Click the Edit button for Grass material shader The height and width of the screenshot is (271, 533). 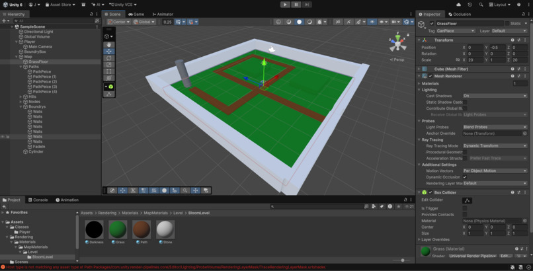click(505, 256)
